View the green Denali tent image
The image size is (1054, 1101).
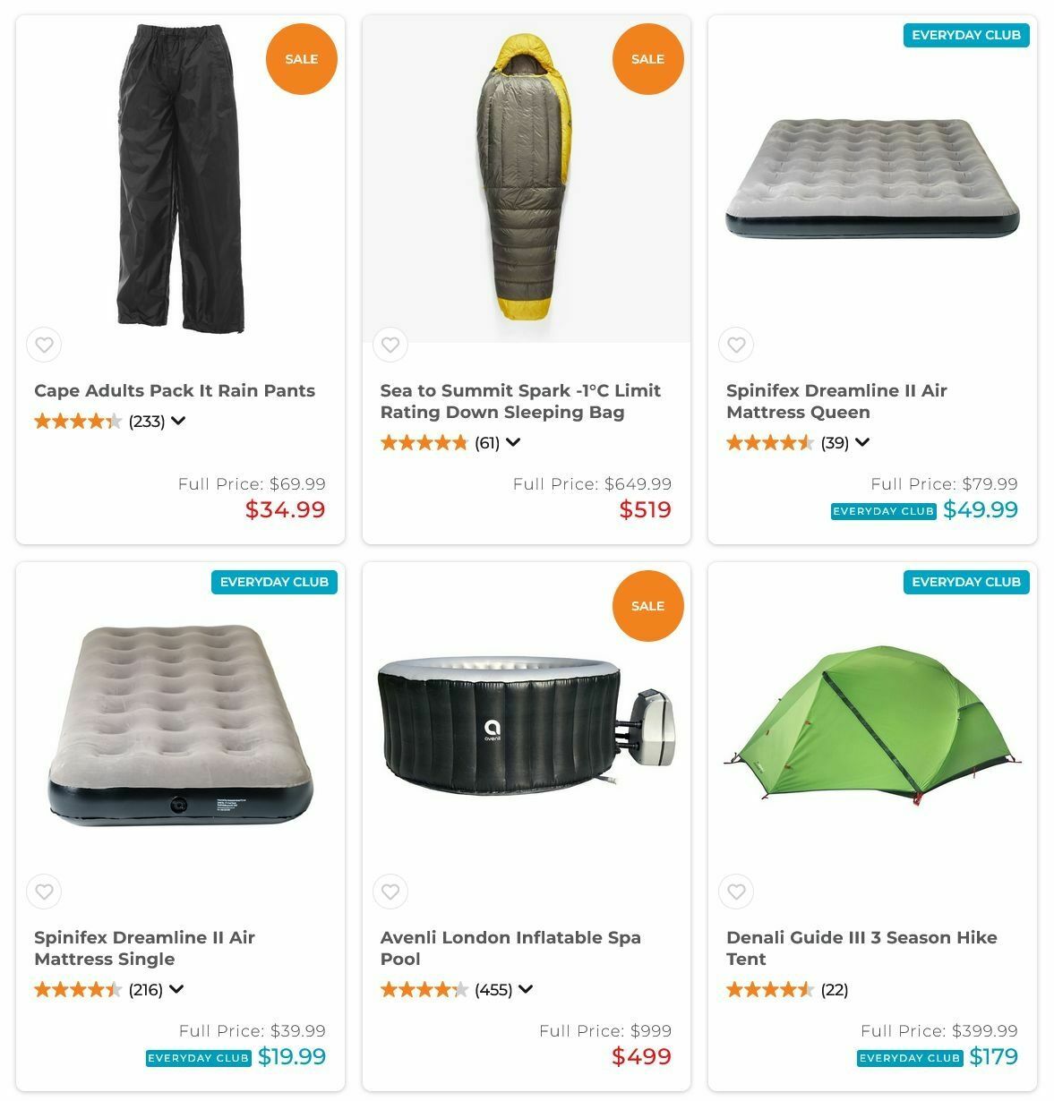871,725
